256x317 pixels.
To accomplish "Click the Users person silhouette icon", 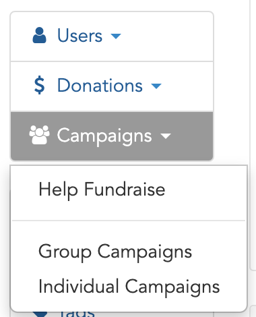I will click(x=39, y=35).
